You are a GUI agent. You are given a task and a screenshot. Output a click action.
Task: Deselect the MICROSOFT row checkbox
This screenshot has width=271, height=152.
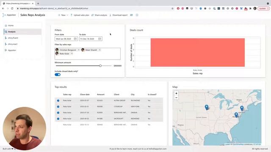pyautogui.click(x=58, y=119)
